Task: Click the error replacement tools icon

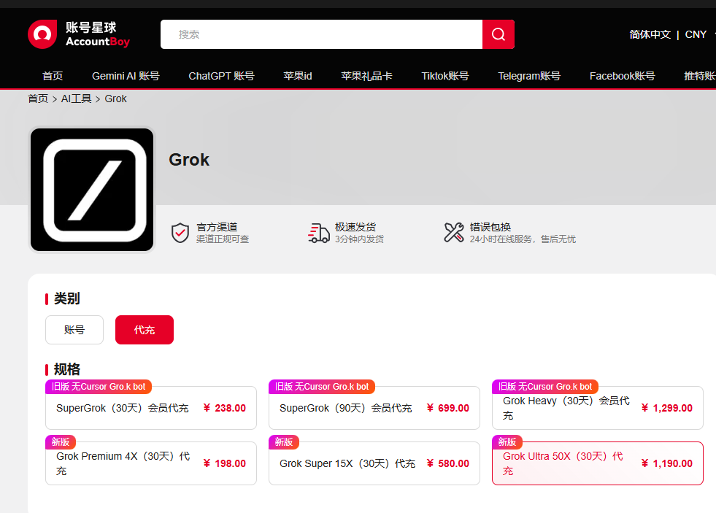Action: tap(453, 232)
